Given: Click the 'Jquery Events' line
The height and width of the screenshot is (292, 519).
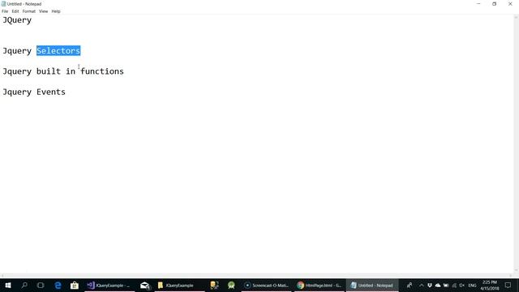Looking at the screenshot, I should 34,92.
